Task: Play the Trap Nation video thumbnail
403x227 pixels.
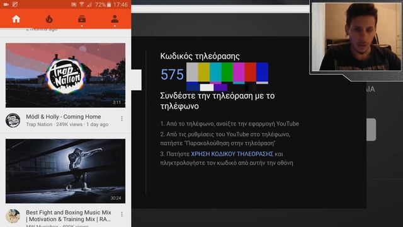Action: [x=65, y=75]
